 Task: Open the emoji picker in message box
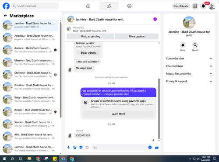150,147
